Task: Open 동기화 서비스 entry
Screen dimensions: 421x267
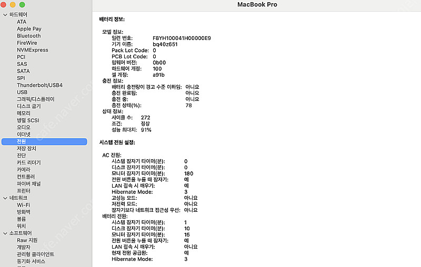Action: (31, 261)
